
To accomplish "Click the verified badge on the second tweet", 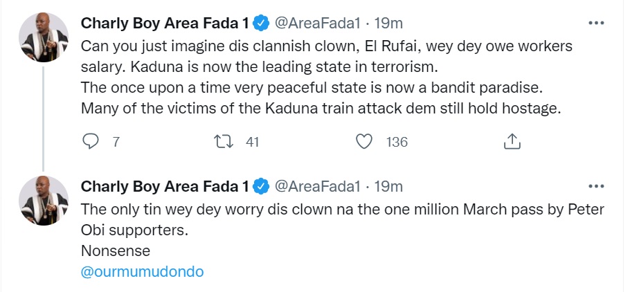I will point(260,187).
